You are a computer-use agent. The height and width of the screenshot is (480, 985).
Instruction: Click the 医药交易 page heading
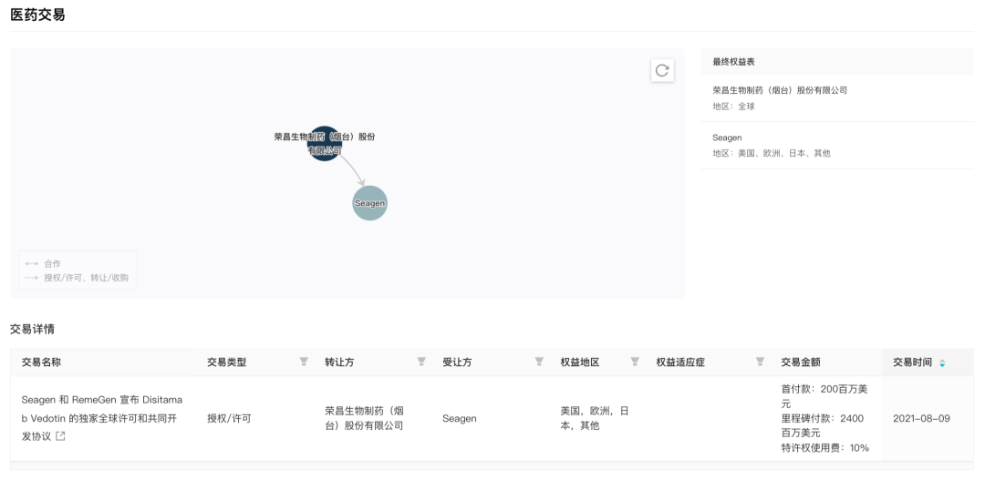[37, 15]
